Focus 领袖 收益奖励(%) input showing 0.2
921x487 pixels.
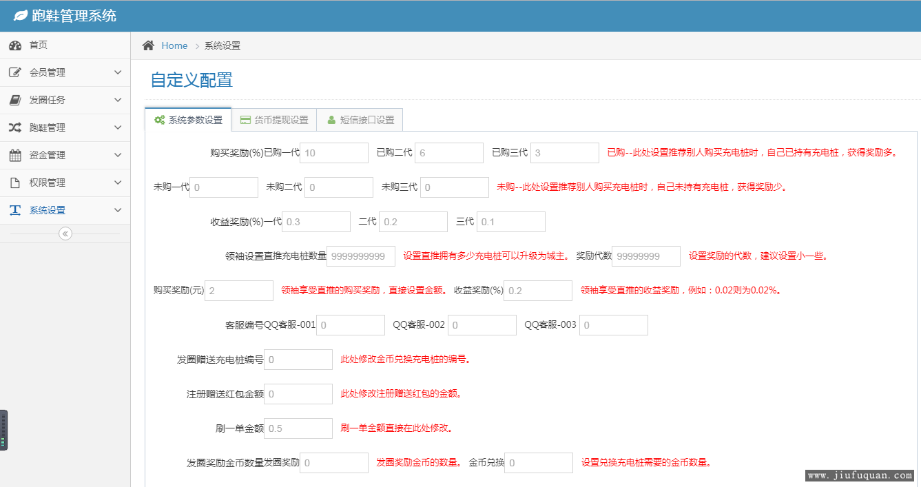click(538, 291)
